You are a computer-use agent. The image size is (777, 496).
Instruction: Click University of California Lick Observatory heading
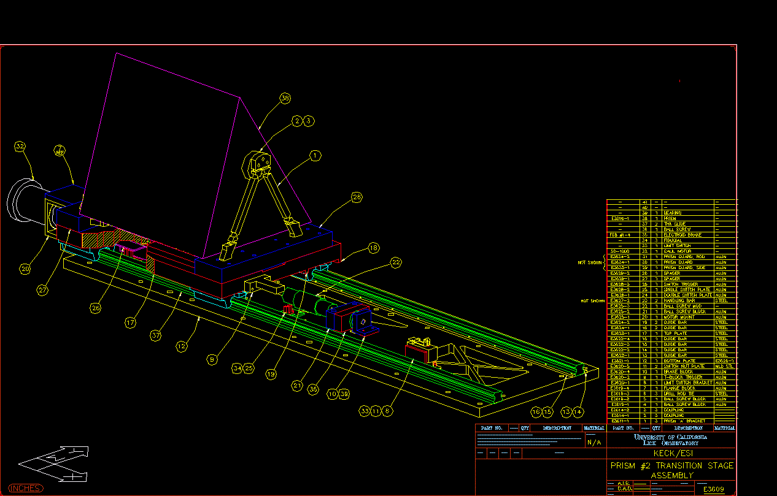(x=670, y=440)
